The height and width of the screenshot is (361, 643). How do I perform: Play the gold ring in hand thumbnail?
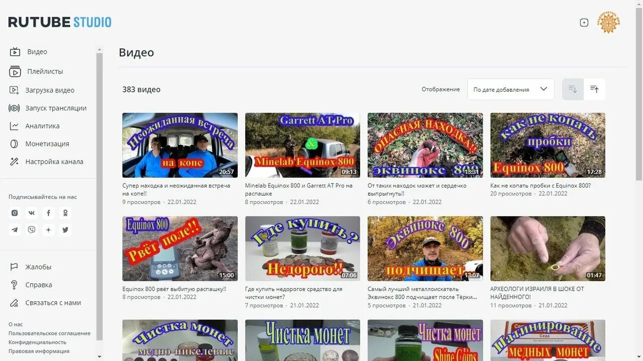[548, 249]
